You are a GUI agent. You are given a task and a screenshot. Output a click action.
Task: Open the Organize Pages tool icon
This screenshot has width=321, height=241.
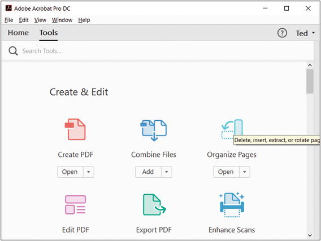232,129
